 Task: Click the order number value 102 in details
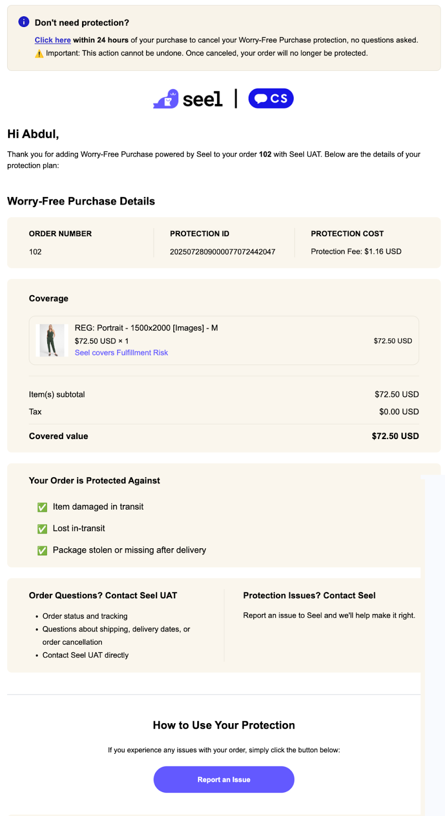[35, 252]
